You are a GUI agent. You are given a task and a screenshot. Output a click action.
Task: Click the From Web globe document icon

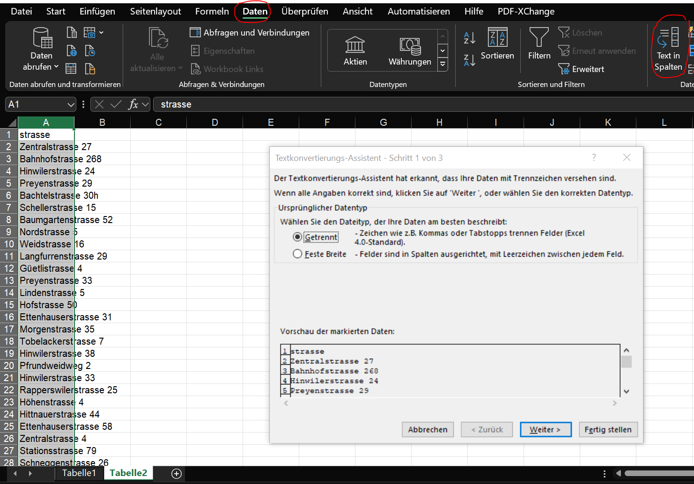72,51
